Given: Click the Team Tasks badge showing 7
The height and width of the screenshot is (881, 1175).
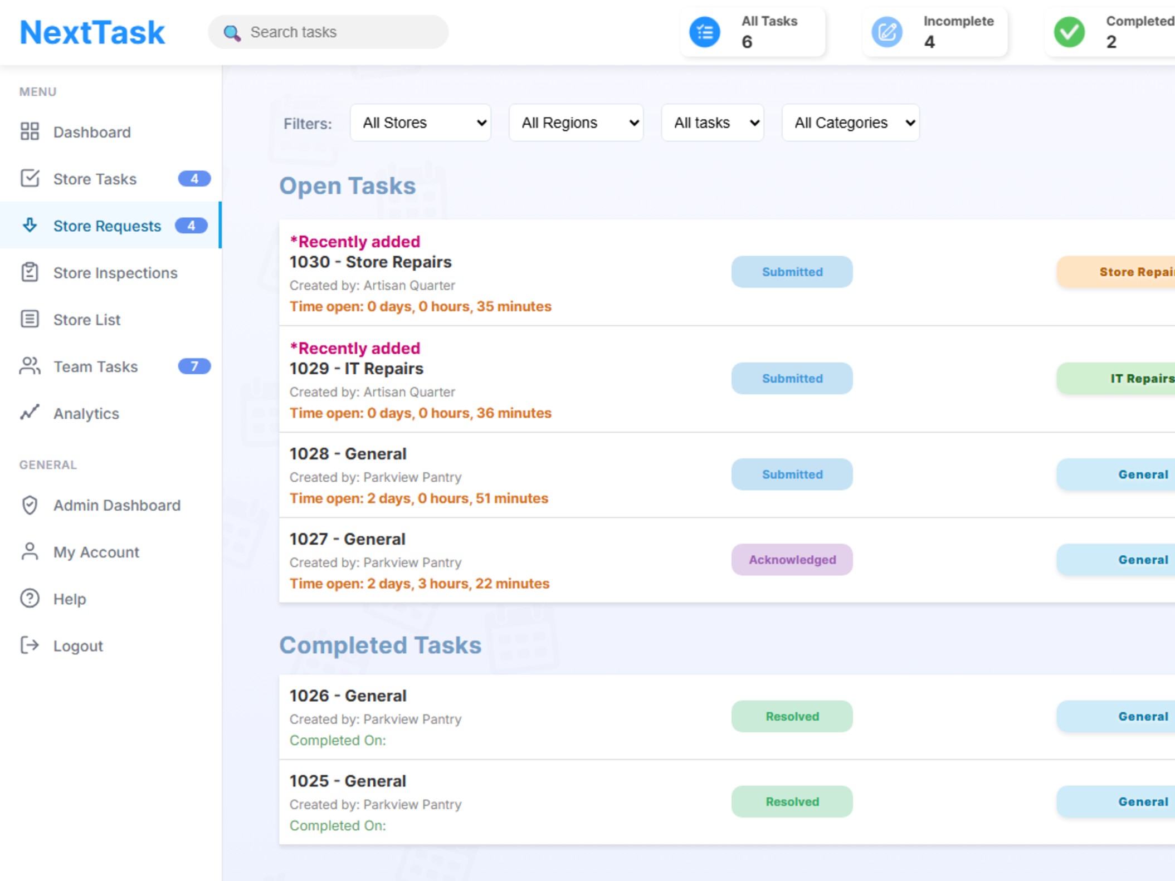Looking at the screenshot, I should [x=194, y=366].
